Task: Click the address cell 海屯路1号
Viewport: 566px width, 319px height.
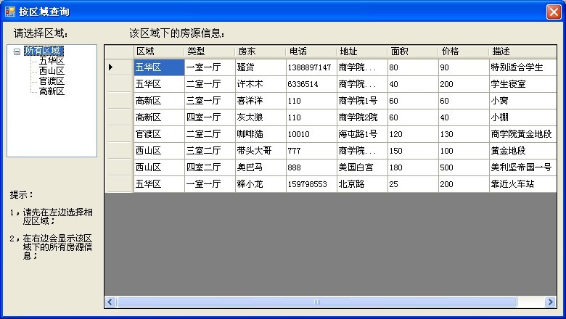Action: pos(362,134)
